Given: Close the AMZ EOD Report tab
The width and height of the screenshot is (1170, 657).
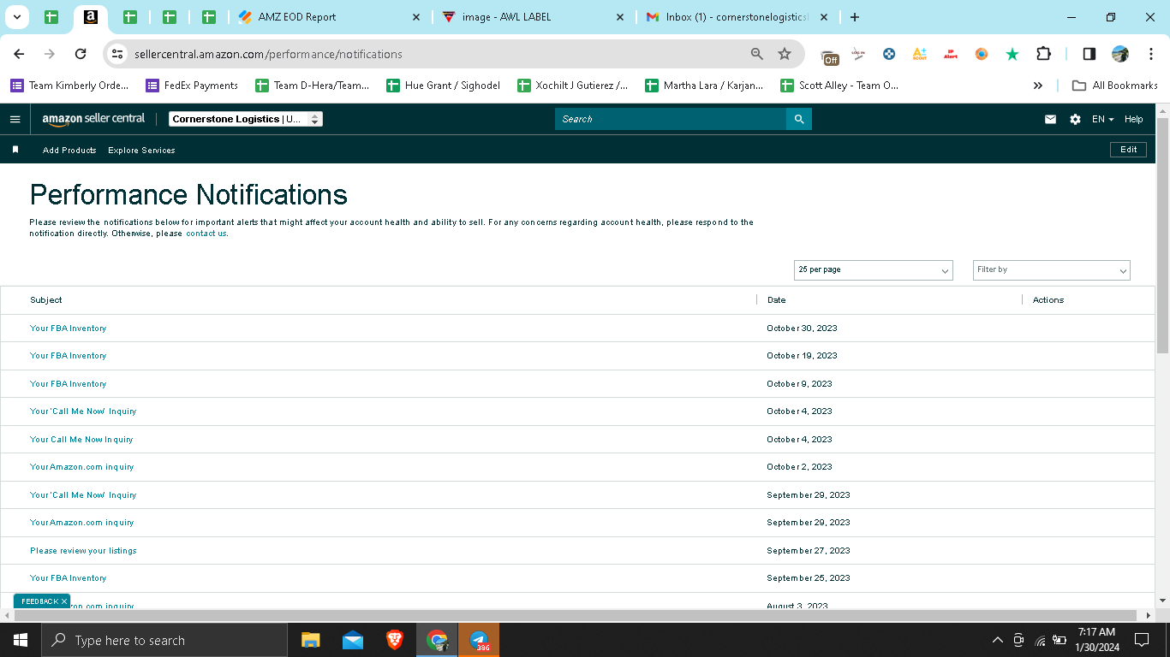Looking at the screenshot, I should (416, 17).
